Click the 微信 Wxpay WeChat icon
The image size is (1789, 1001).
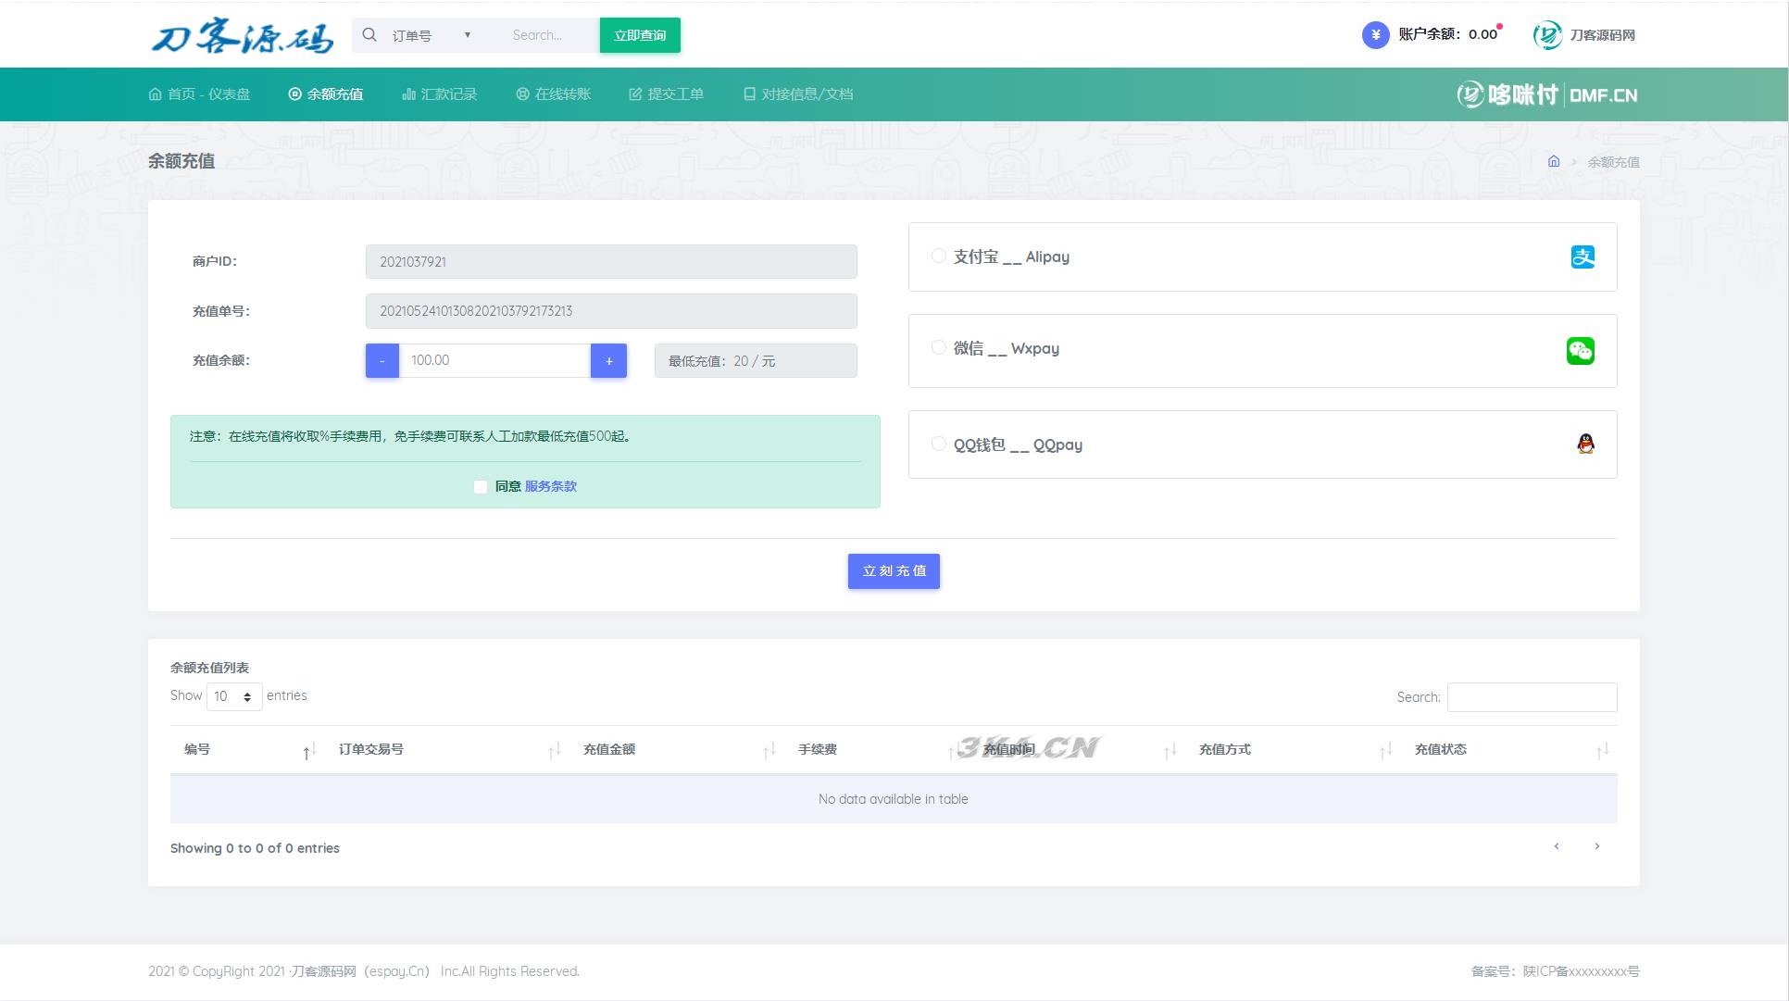pyautogui.click(x=1580, y=350)
